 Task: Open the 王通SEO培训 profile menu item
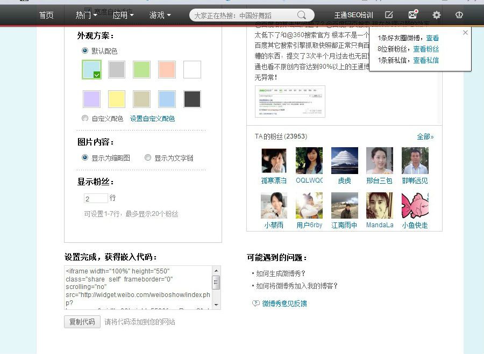(353, 15)
